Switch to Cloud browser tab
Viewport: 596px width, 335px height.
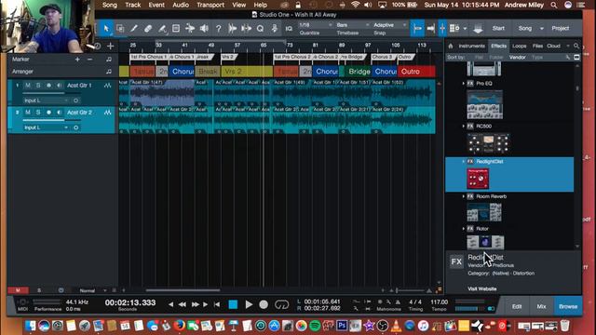553,46
